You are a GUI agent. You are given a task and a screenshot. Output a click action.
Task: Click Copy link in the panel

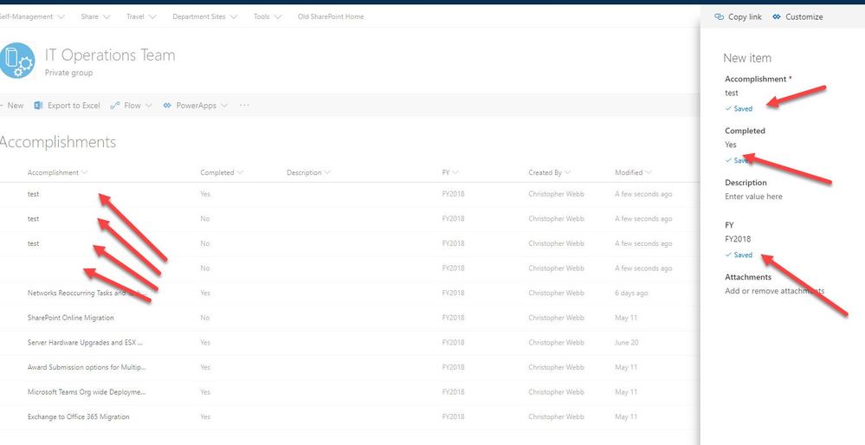coord(745,17)
